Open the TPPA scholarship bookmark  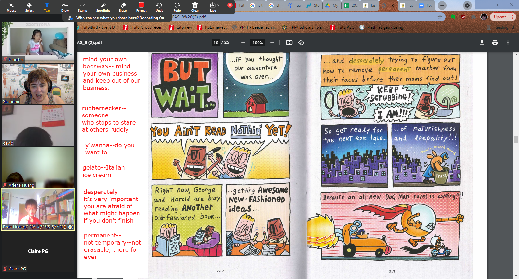[303, 27]
